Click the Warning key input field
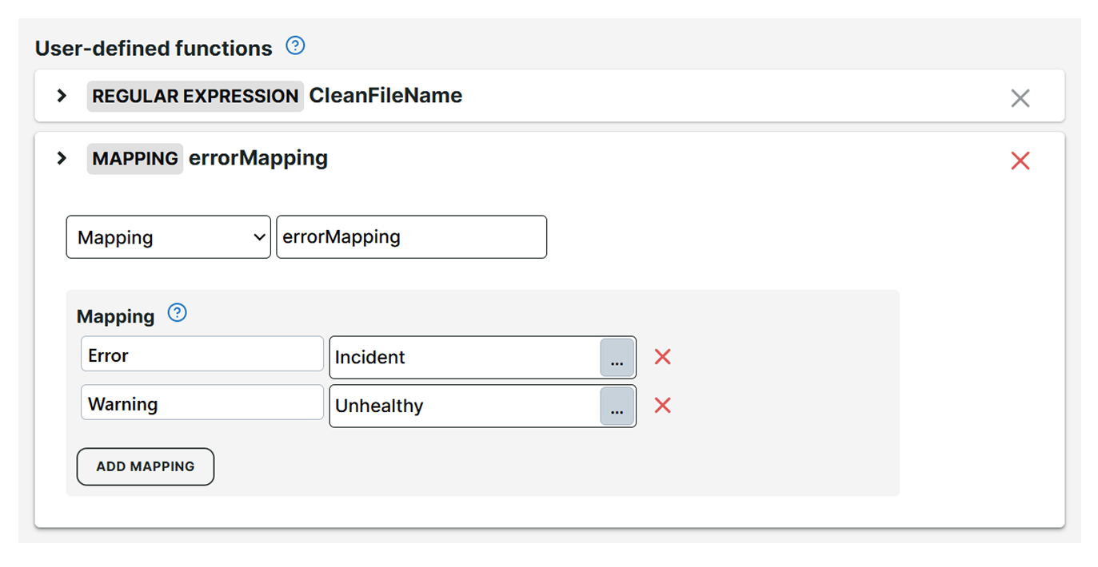 pyautogui.click(x=202, y=403)
